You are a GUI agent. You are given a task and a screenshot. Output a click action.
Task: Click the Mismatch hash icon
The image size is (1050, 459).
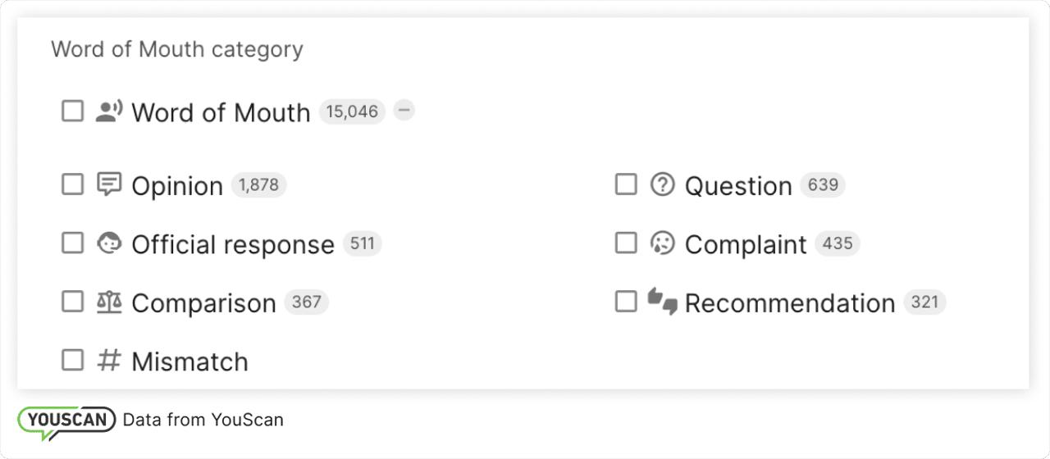pos(109,361)
